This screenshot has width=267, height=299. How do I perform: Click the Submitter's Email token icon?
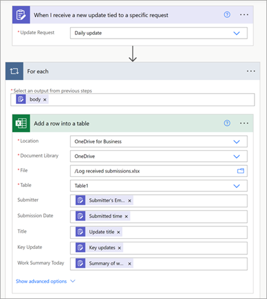click(x=80, y=201)
